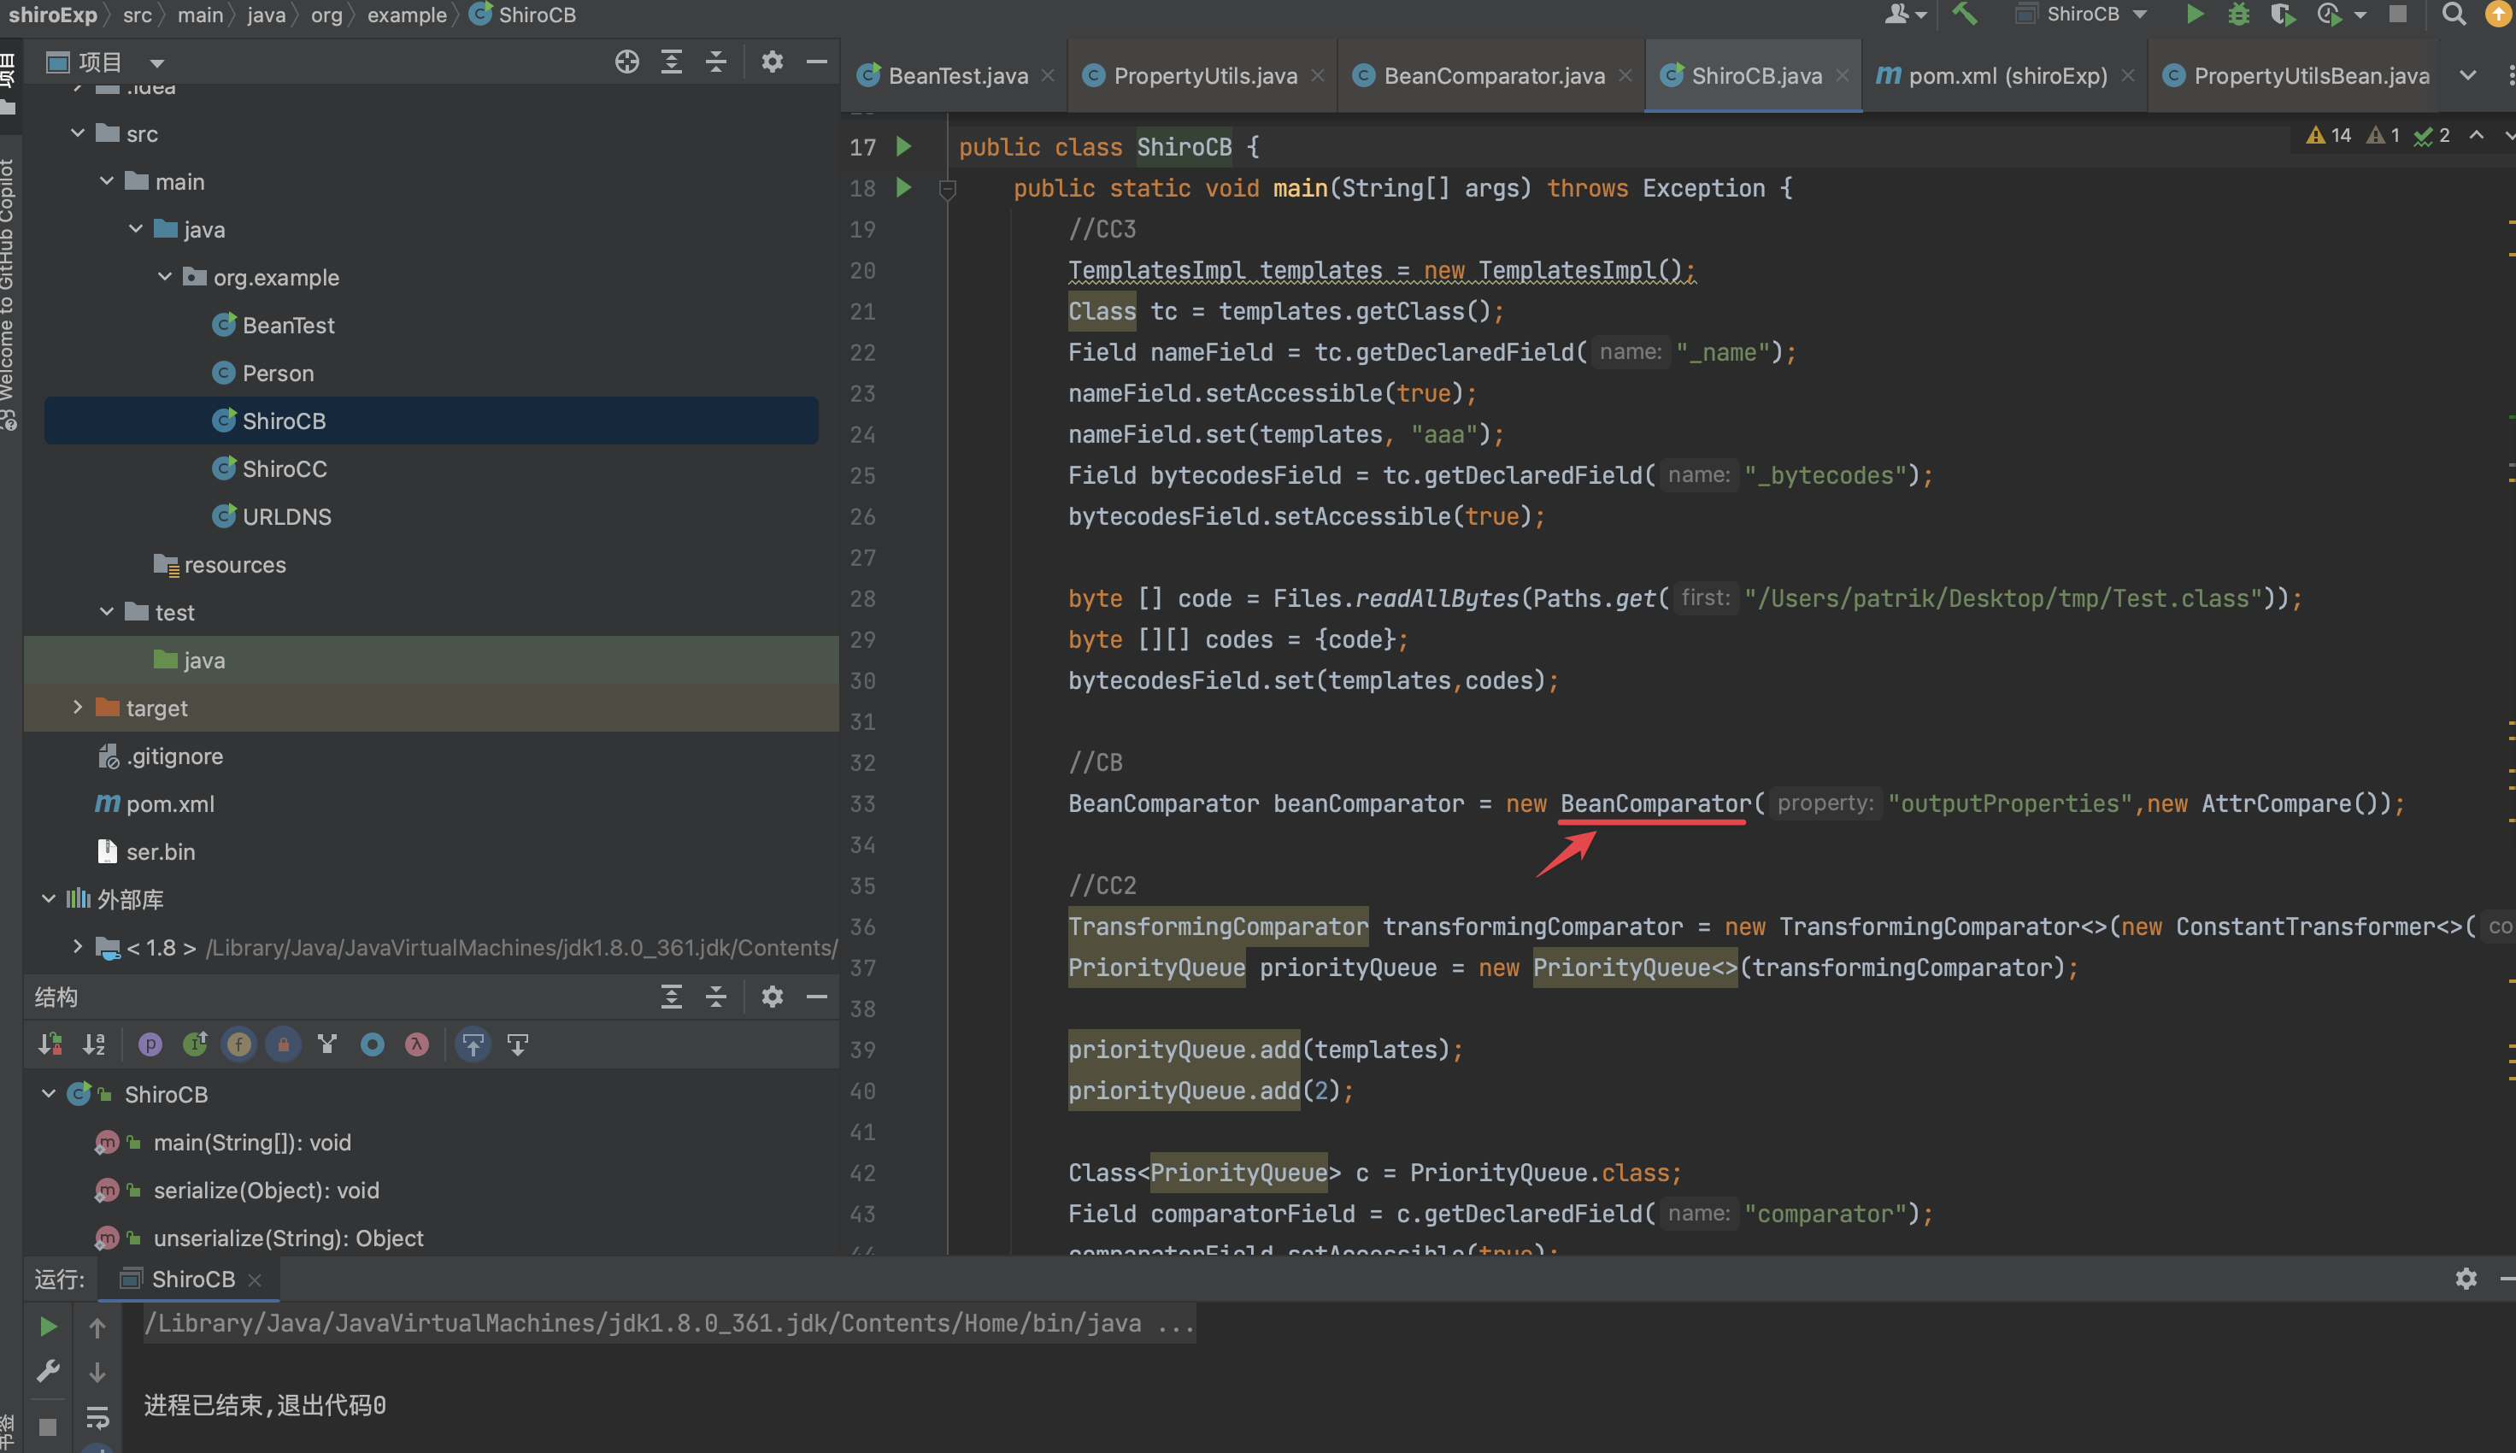This screenshot has height=1453, width=2516.
Task: Go to the previous highlighted error
Action: 2476,136
